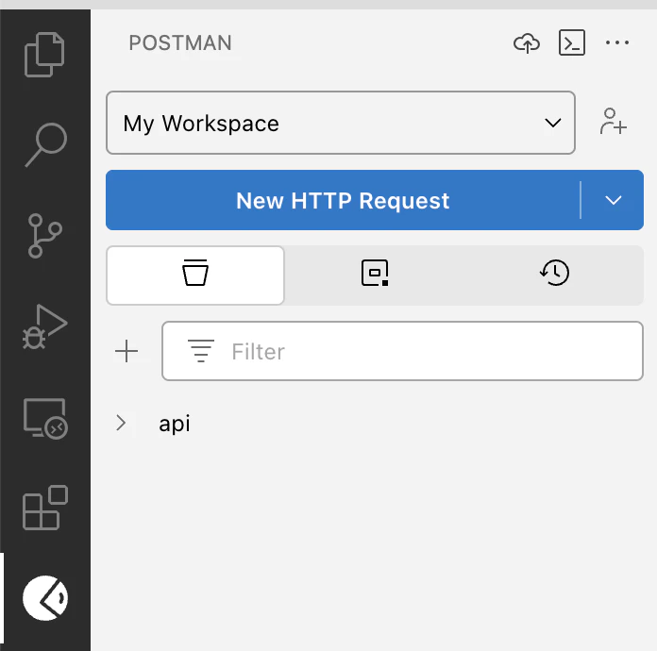657x651 pixels.
Task: Open the Extensions view
Action: pos(45,508)
